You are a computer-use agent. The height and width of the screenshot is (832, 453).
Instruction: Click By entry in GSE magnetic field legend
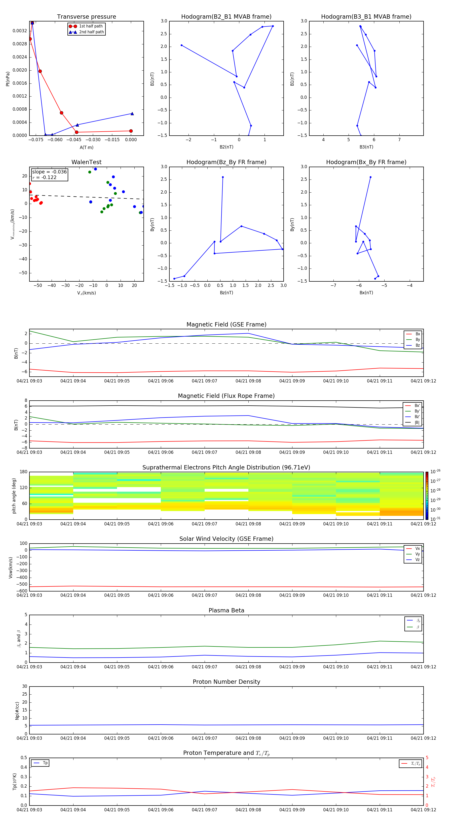pos(413,339)
